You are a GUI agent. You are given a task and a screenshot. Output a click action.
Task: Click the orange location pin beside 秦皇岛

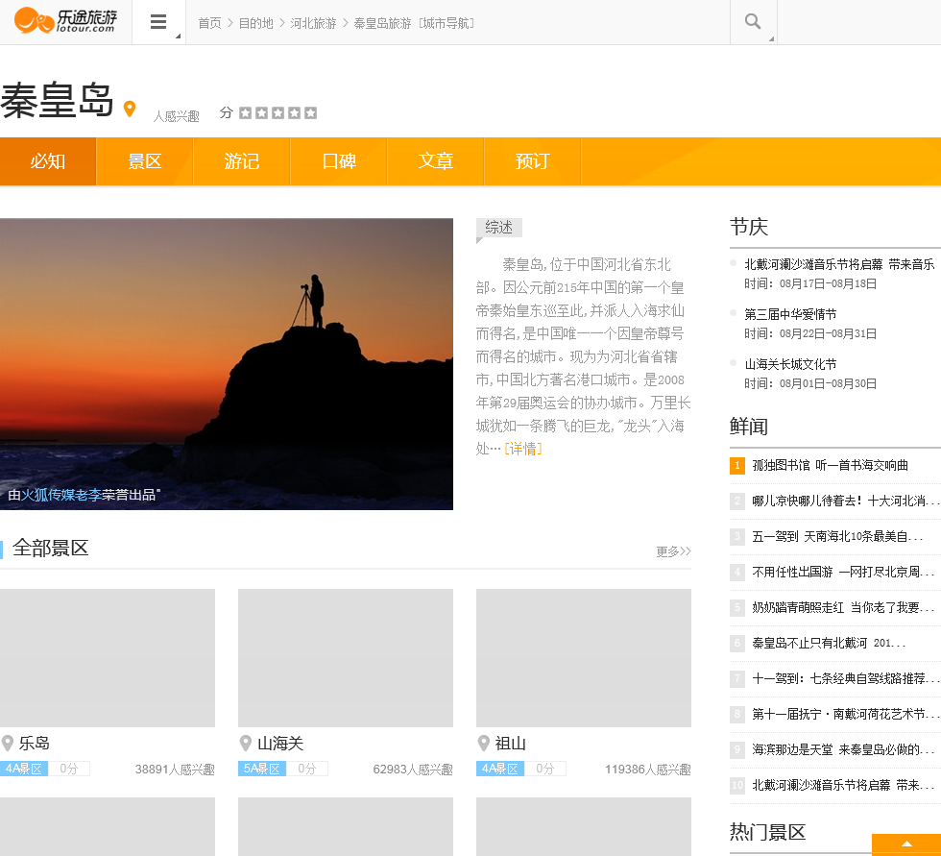click(130, 109)
